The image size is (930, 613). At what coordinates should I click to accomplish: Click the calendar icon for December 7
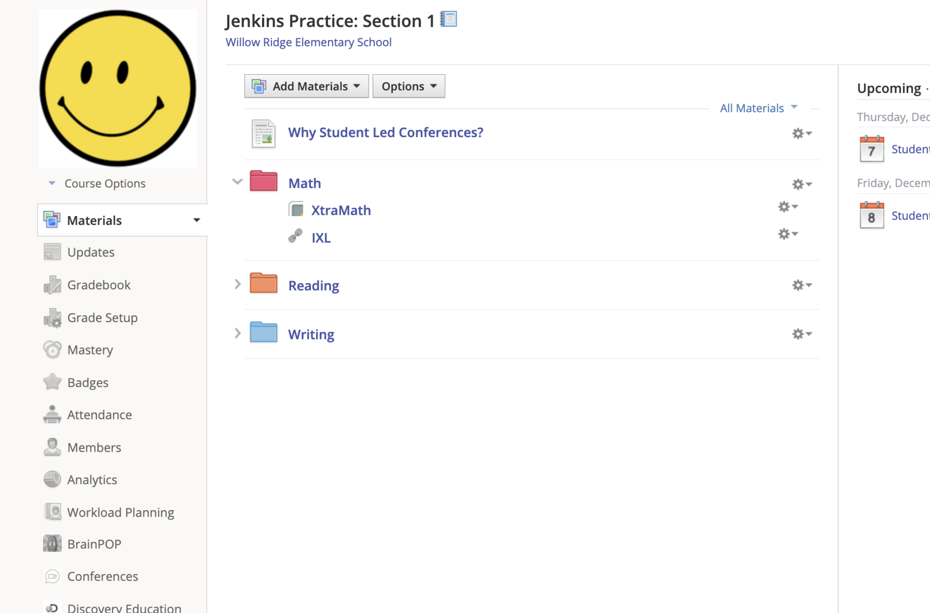click(x=871, y=149)
